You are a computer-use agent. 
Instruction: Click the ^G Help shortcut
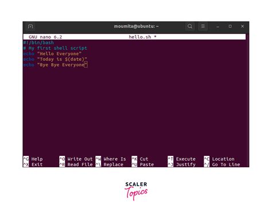point(33,159)
